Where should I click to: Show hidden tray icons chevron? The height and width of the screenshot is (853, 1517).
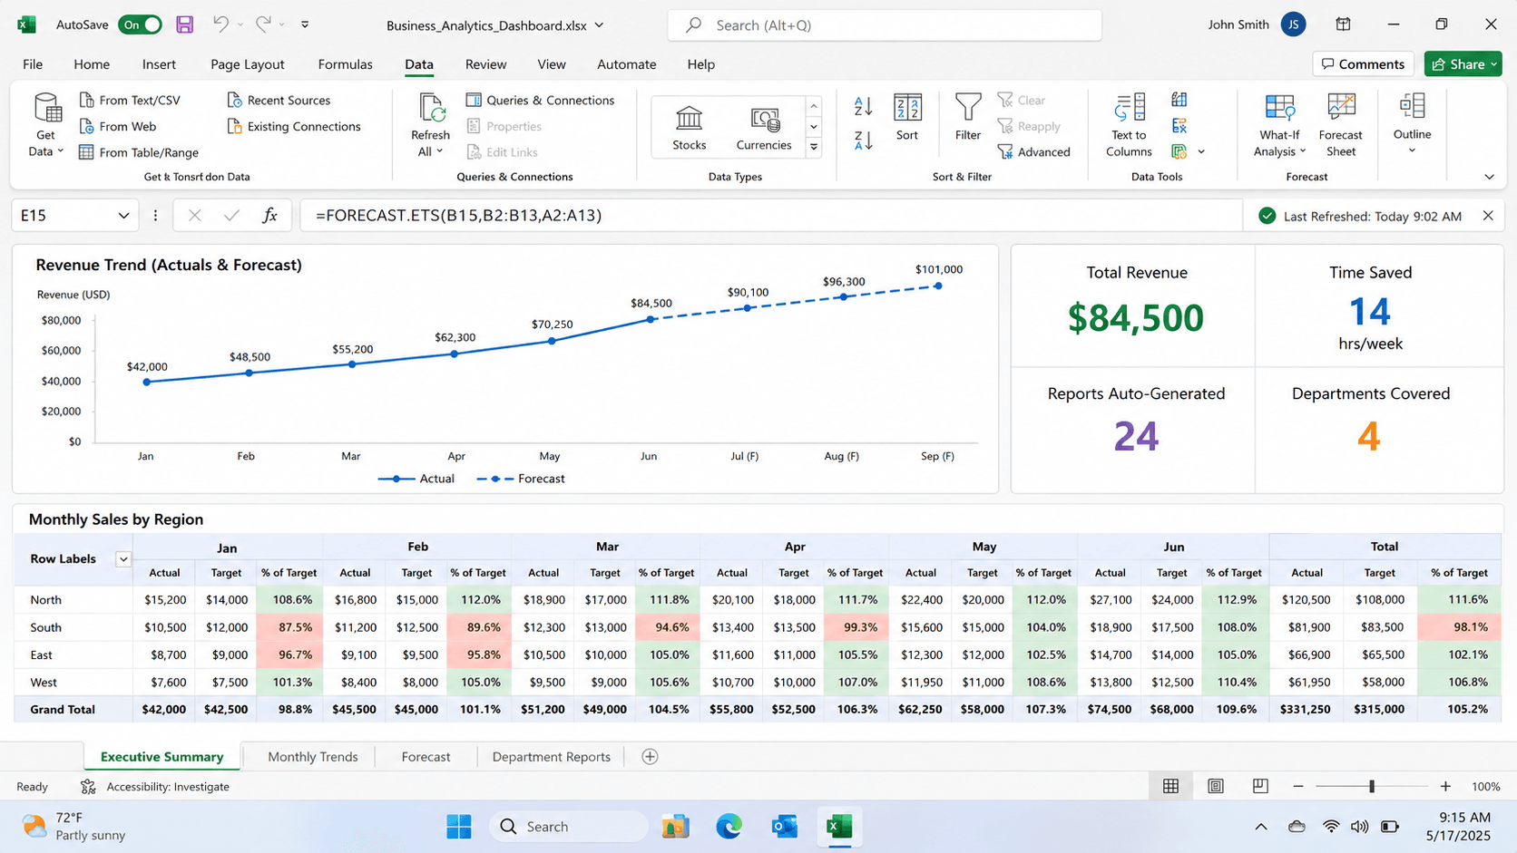(1261, 827)
